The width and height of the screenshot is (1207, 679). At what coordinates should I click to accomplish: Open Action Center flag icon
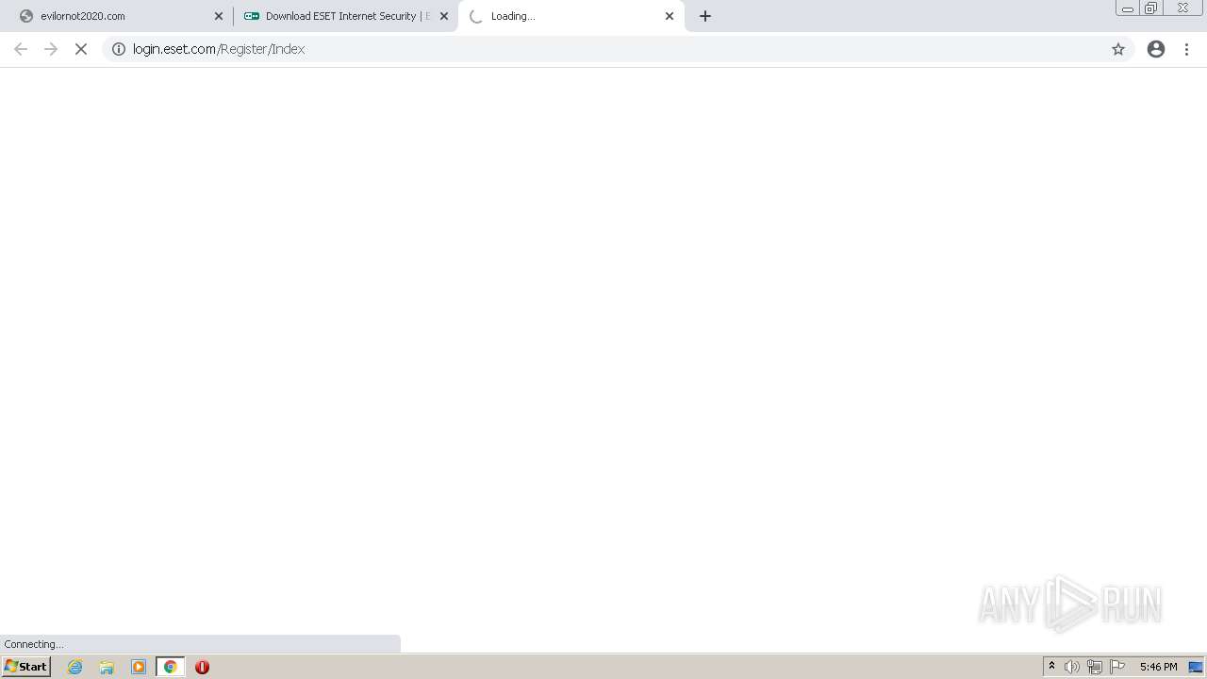click(1117, 667)
